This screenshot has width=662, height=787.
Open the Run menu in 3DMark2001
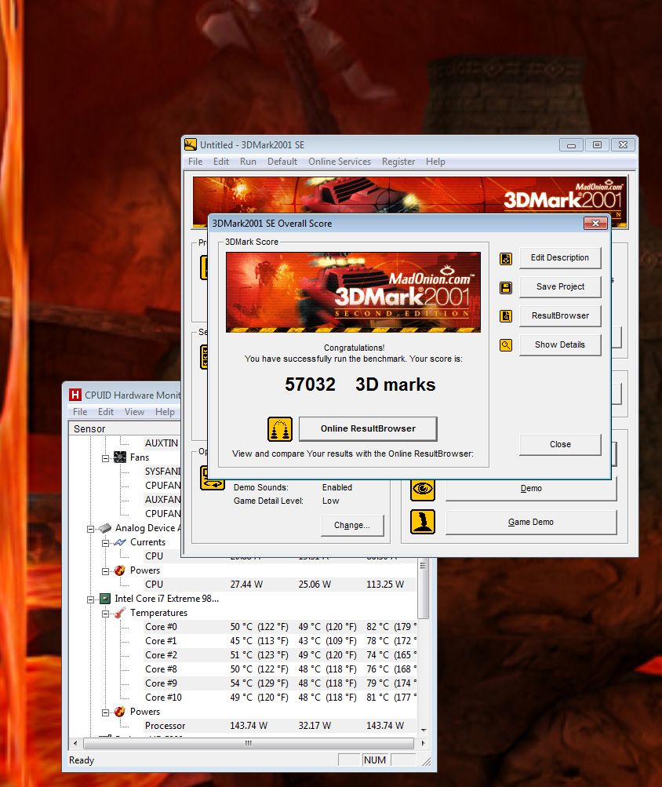click(248, 162)
